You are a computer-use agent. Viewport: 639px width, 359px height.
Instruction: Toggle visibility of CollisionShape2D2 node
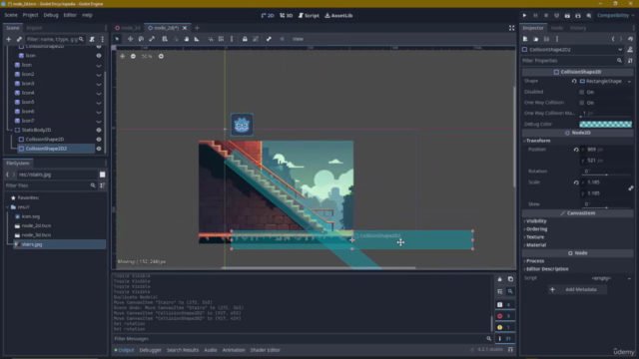[x=99, y=149]
